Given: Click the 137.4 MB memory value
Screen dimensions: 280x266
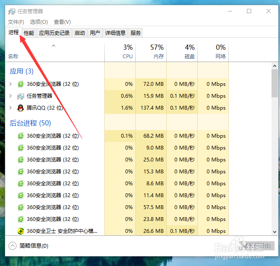Looking at the screenshot, I should click(x=152, y=108).
